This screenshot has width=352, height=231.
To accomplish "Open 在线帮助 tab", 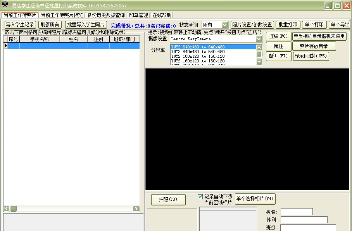I will [162, 15].
